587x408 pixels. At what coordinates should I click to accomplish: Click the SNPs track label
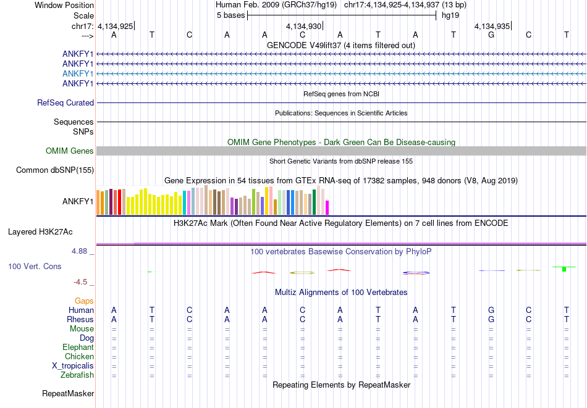(83, 131)
